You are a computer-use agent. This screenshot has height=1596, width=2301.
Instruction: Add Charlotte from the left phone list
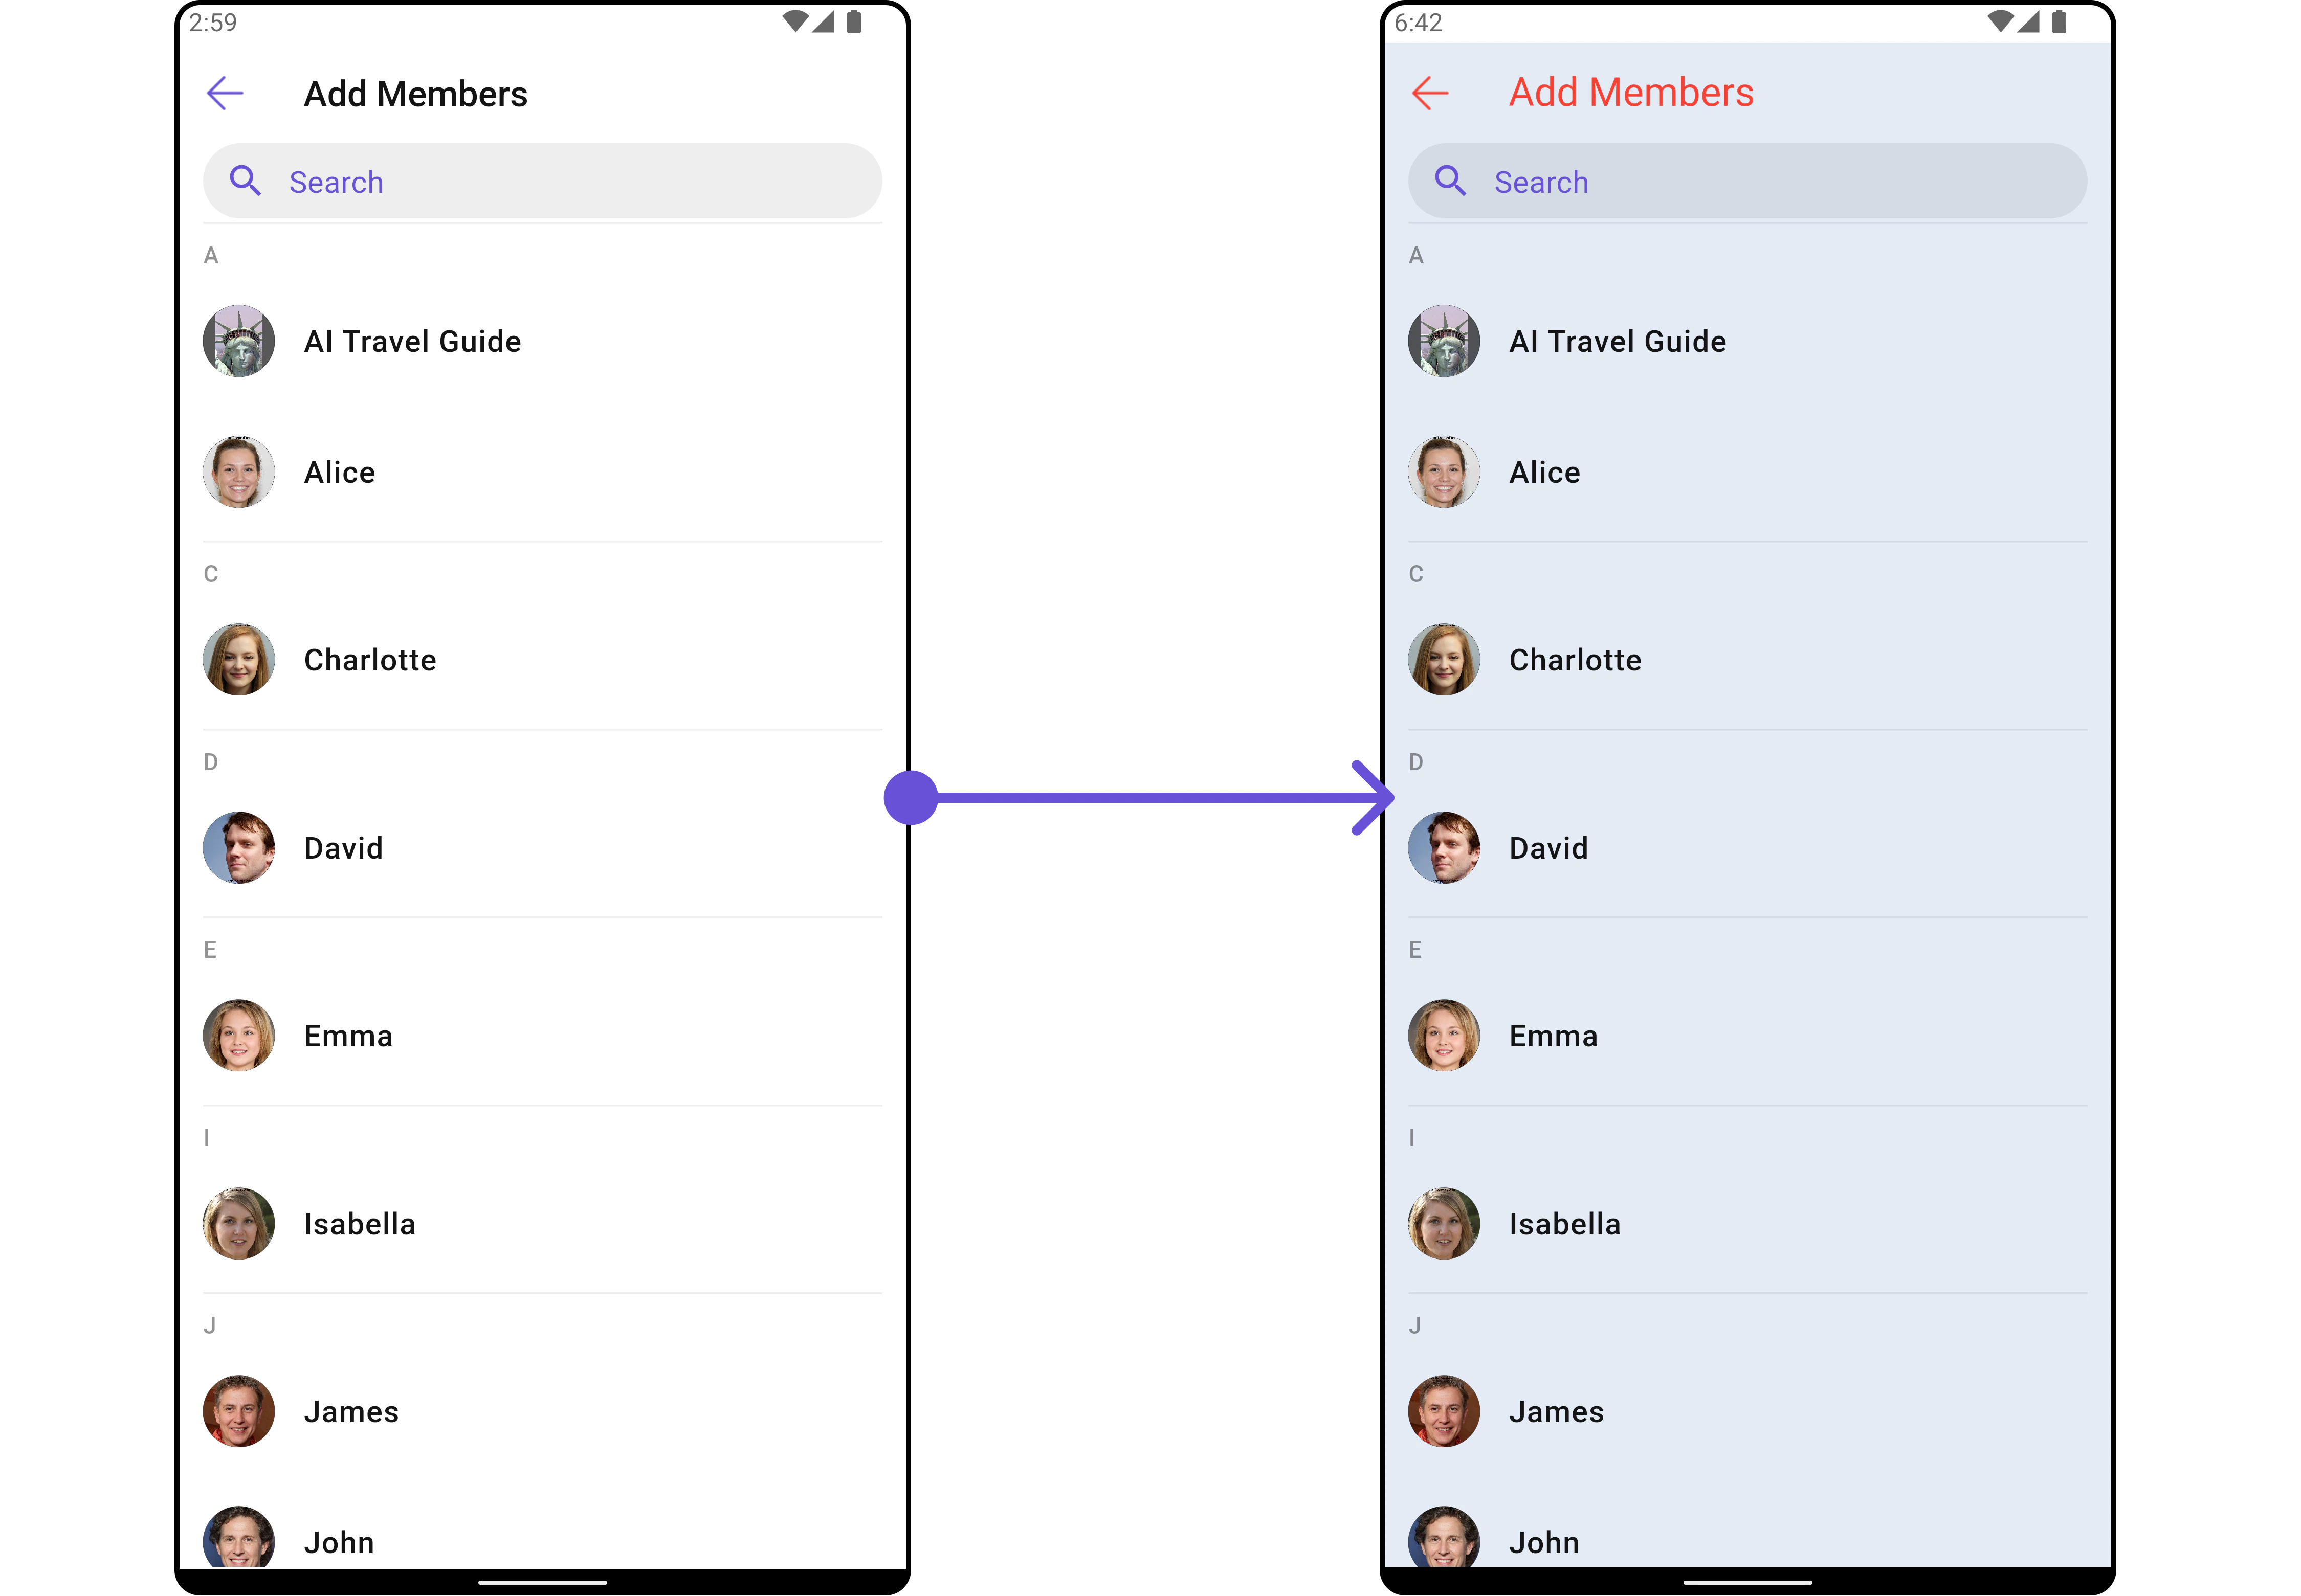point(542,660)
